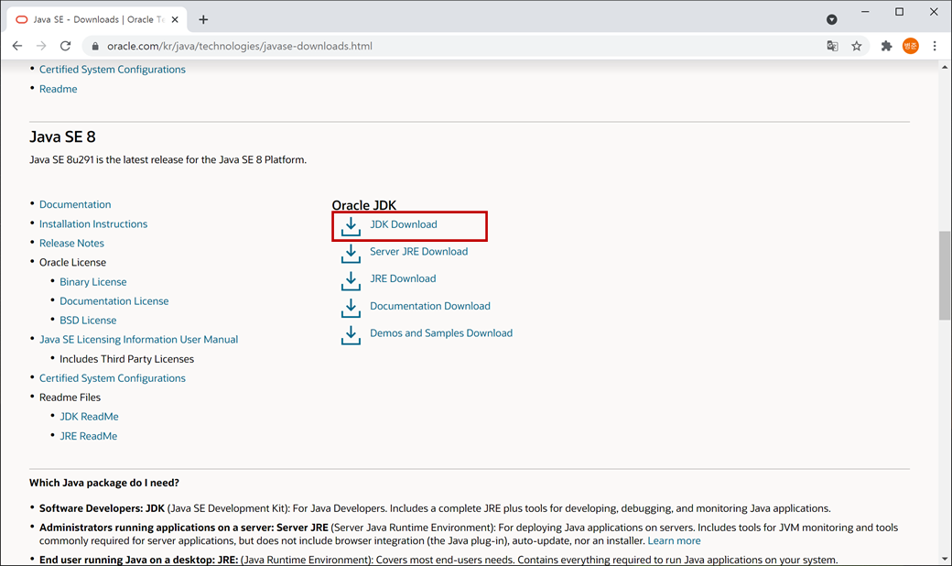Click the Server JRE Download arrow icon

click(351, 254)
